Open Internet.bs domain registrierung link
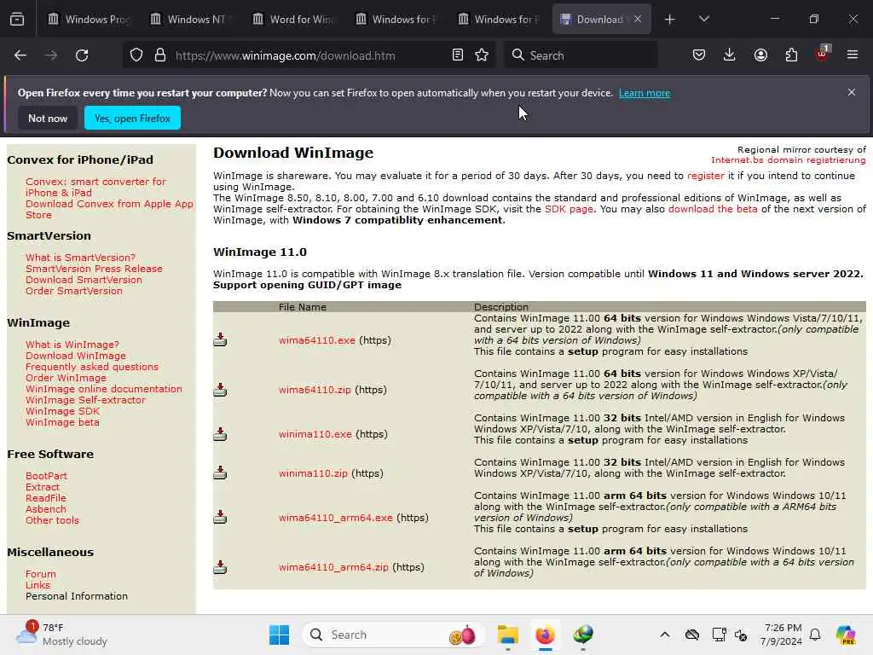Image resolution: width=873 pixels, height=655 pixels. click(x=788, y=159)
